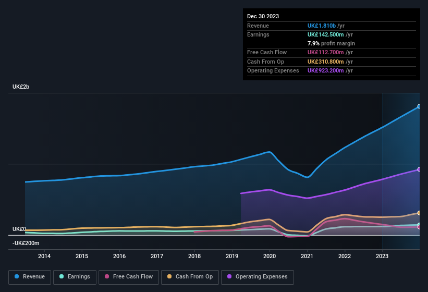Click the UK£1.810b revenue value
Viewport: 428px width, 292px height.
pyautogui.click(x=322, y=26)
